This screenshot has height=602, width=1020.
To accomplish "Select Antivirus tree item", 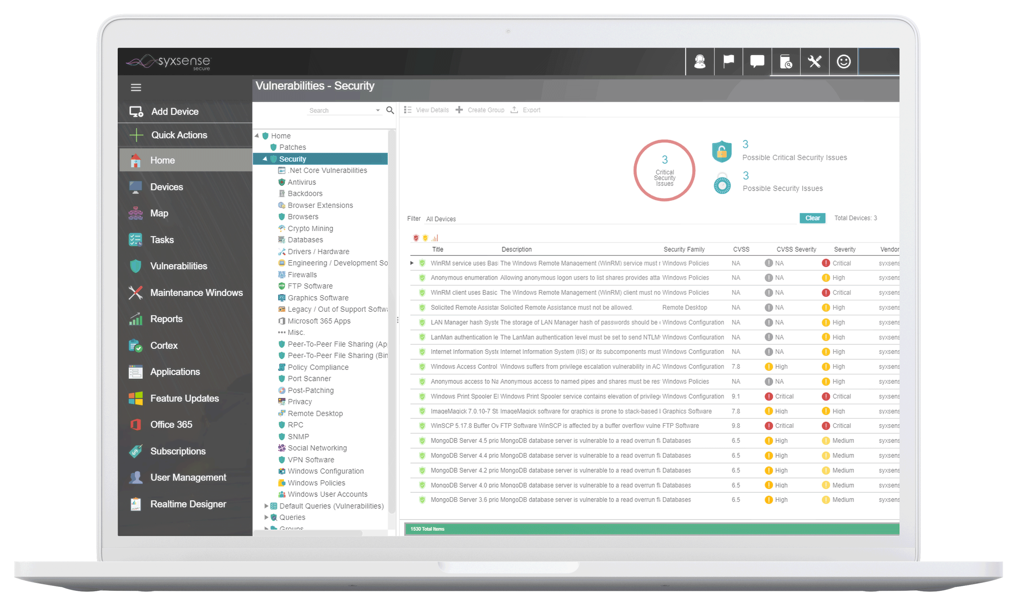I will click(297, 182).
